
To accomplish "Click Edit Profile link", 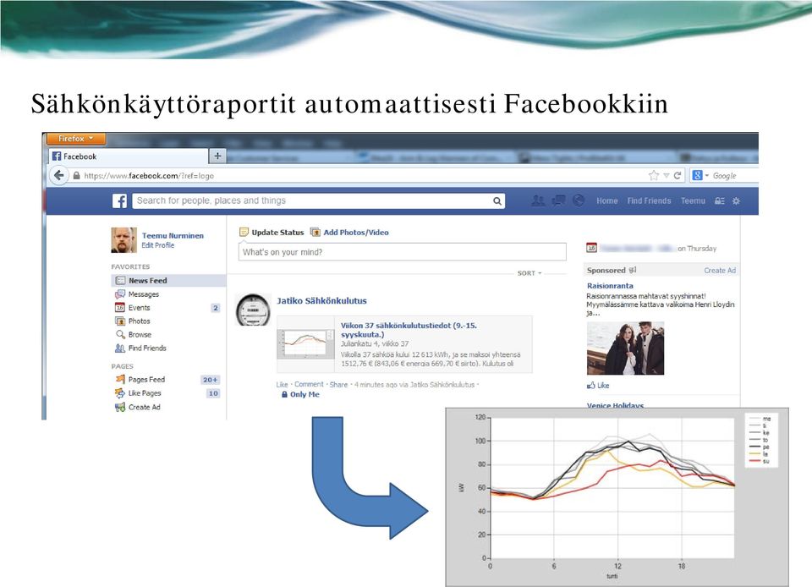I will tap(158, 245).
